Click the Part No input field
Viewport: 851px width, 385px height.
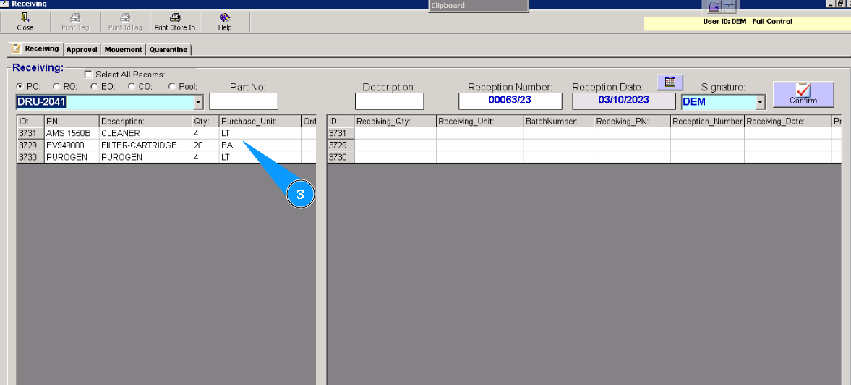click(x=244, y=101)
